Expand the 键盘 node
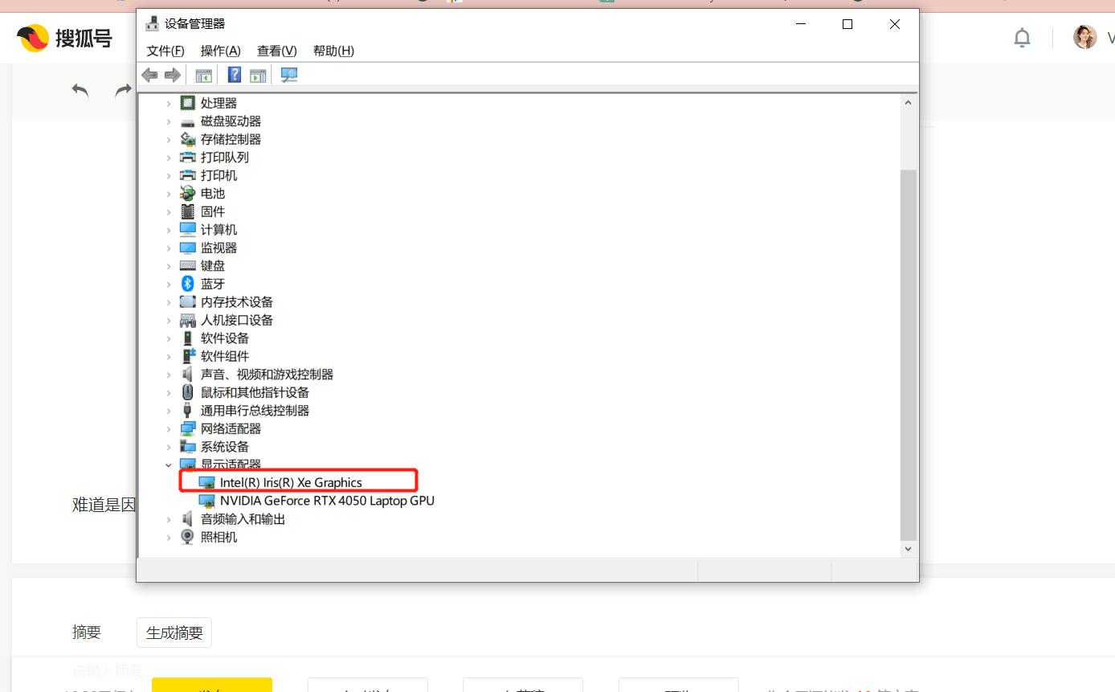Screen dimensions: 1115x692 [169, 266]
